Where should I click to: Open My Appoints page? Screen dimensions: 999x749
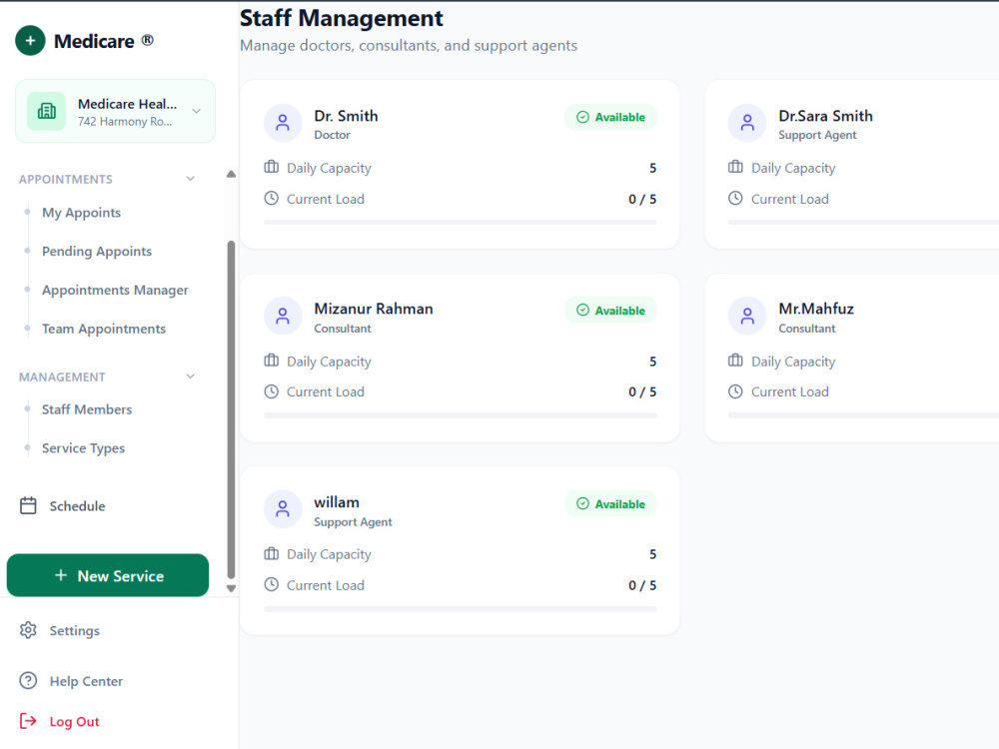pos(81,213)
